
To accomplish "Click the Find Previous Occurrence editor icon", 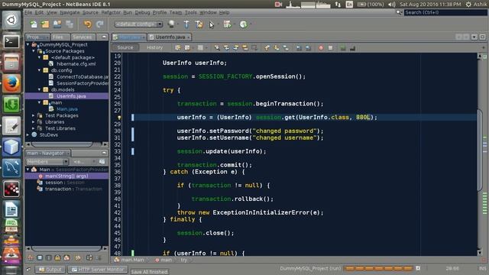I will pyautogui.click(x=226, y=47).
